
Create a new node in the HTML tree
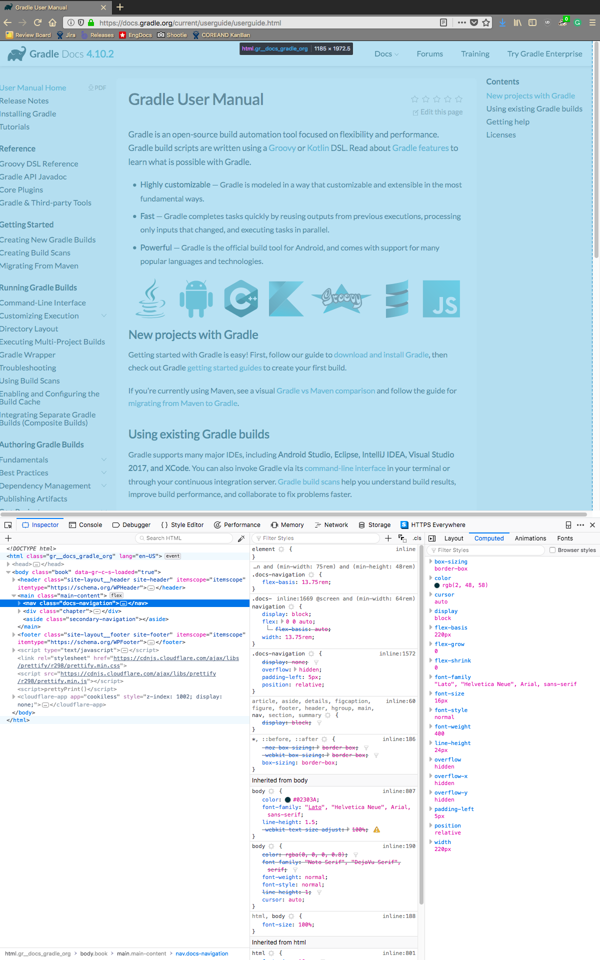click(x=8, y=538)
